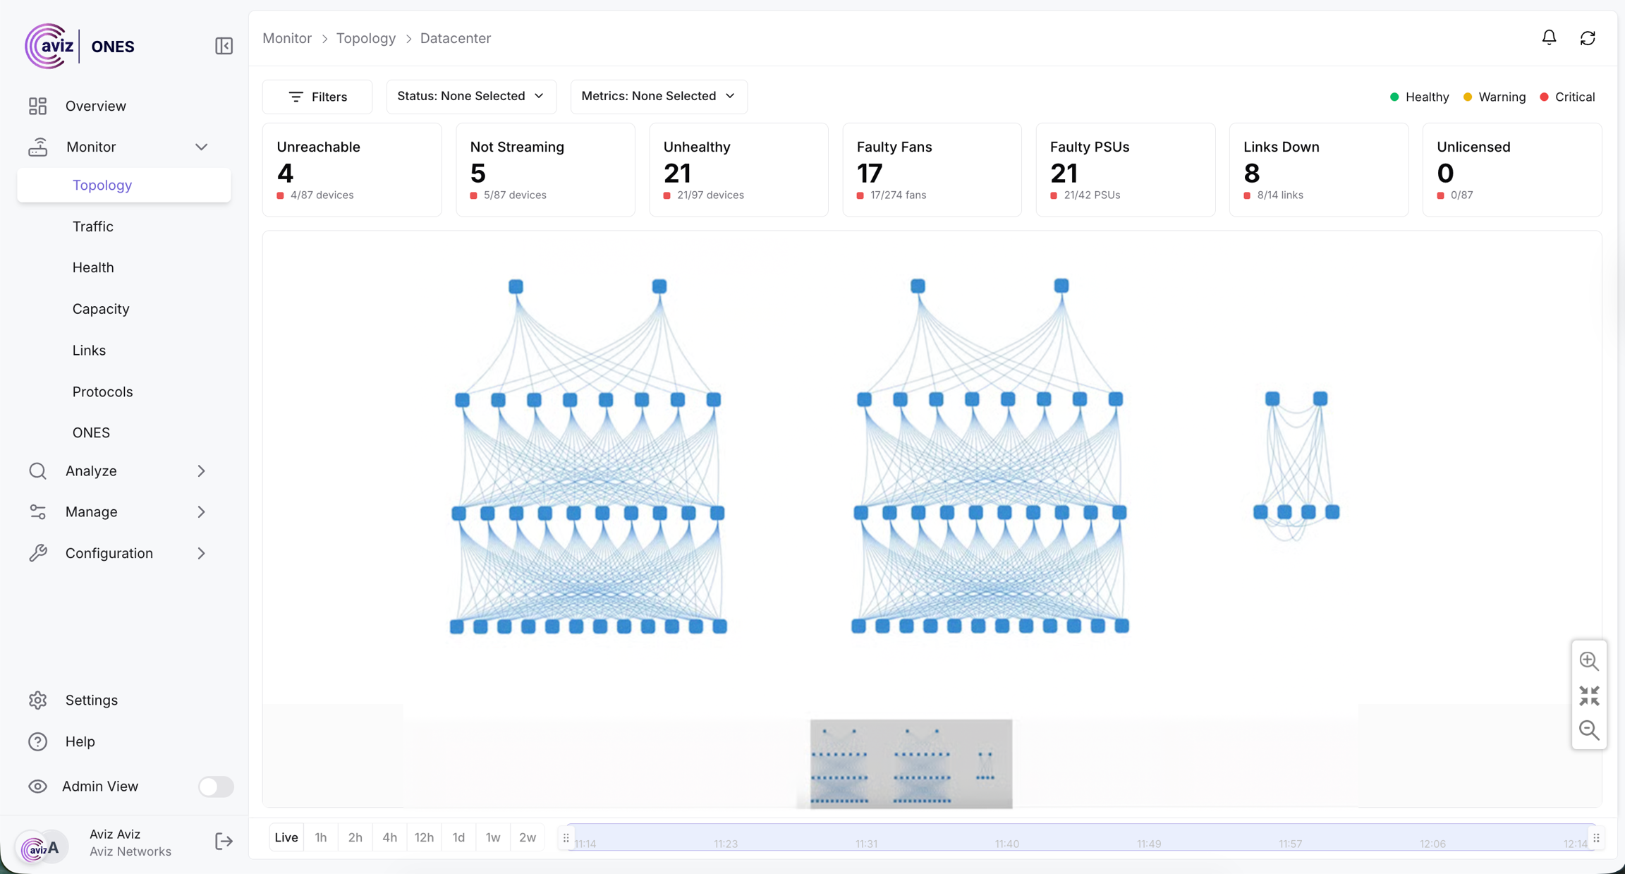Click the refresh icon in header

pyautogui.click(x=1588, y=38)
